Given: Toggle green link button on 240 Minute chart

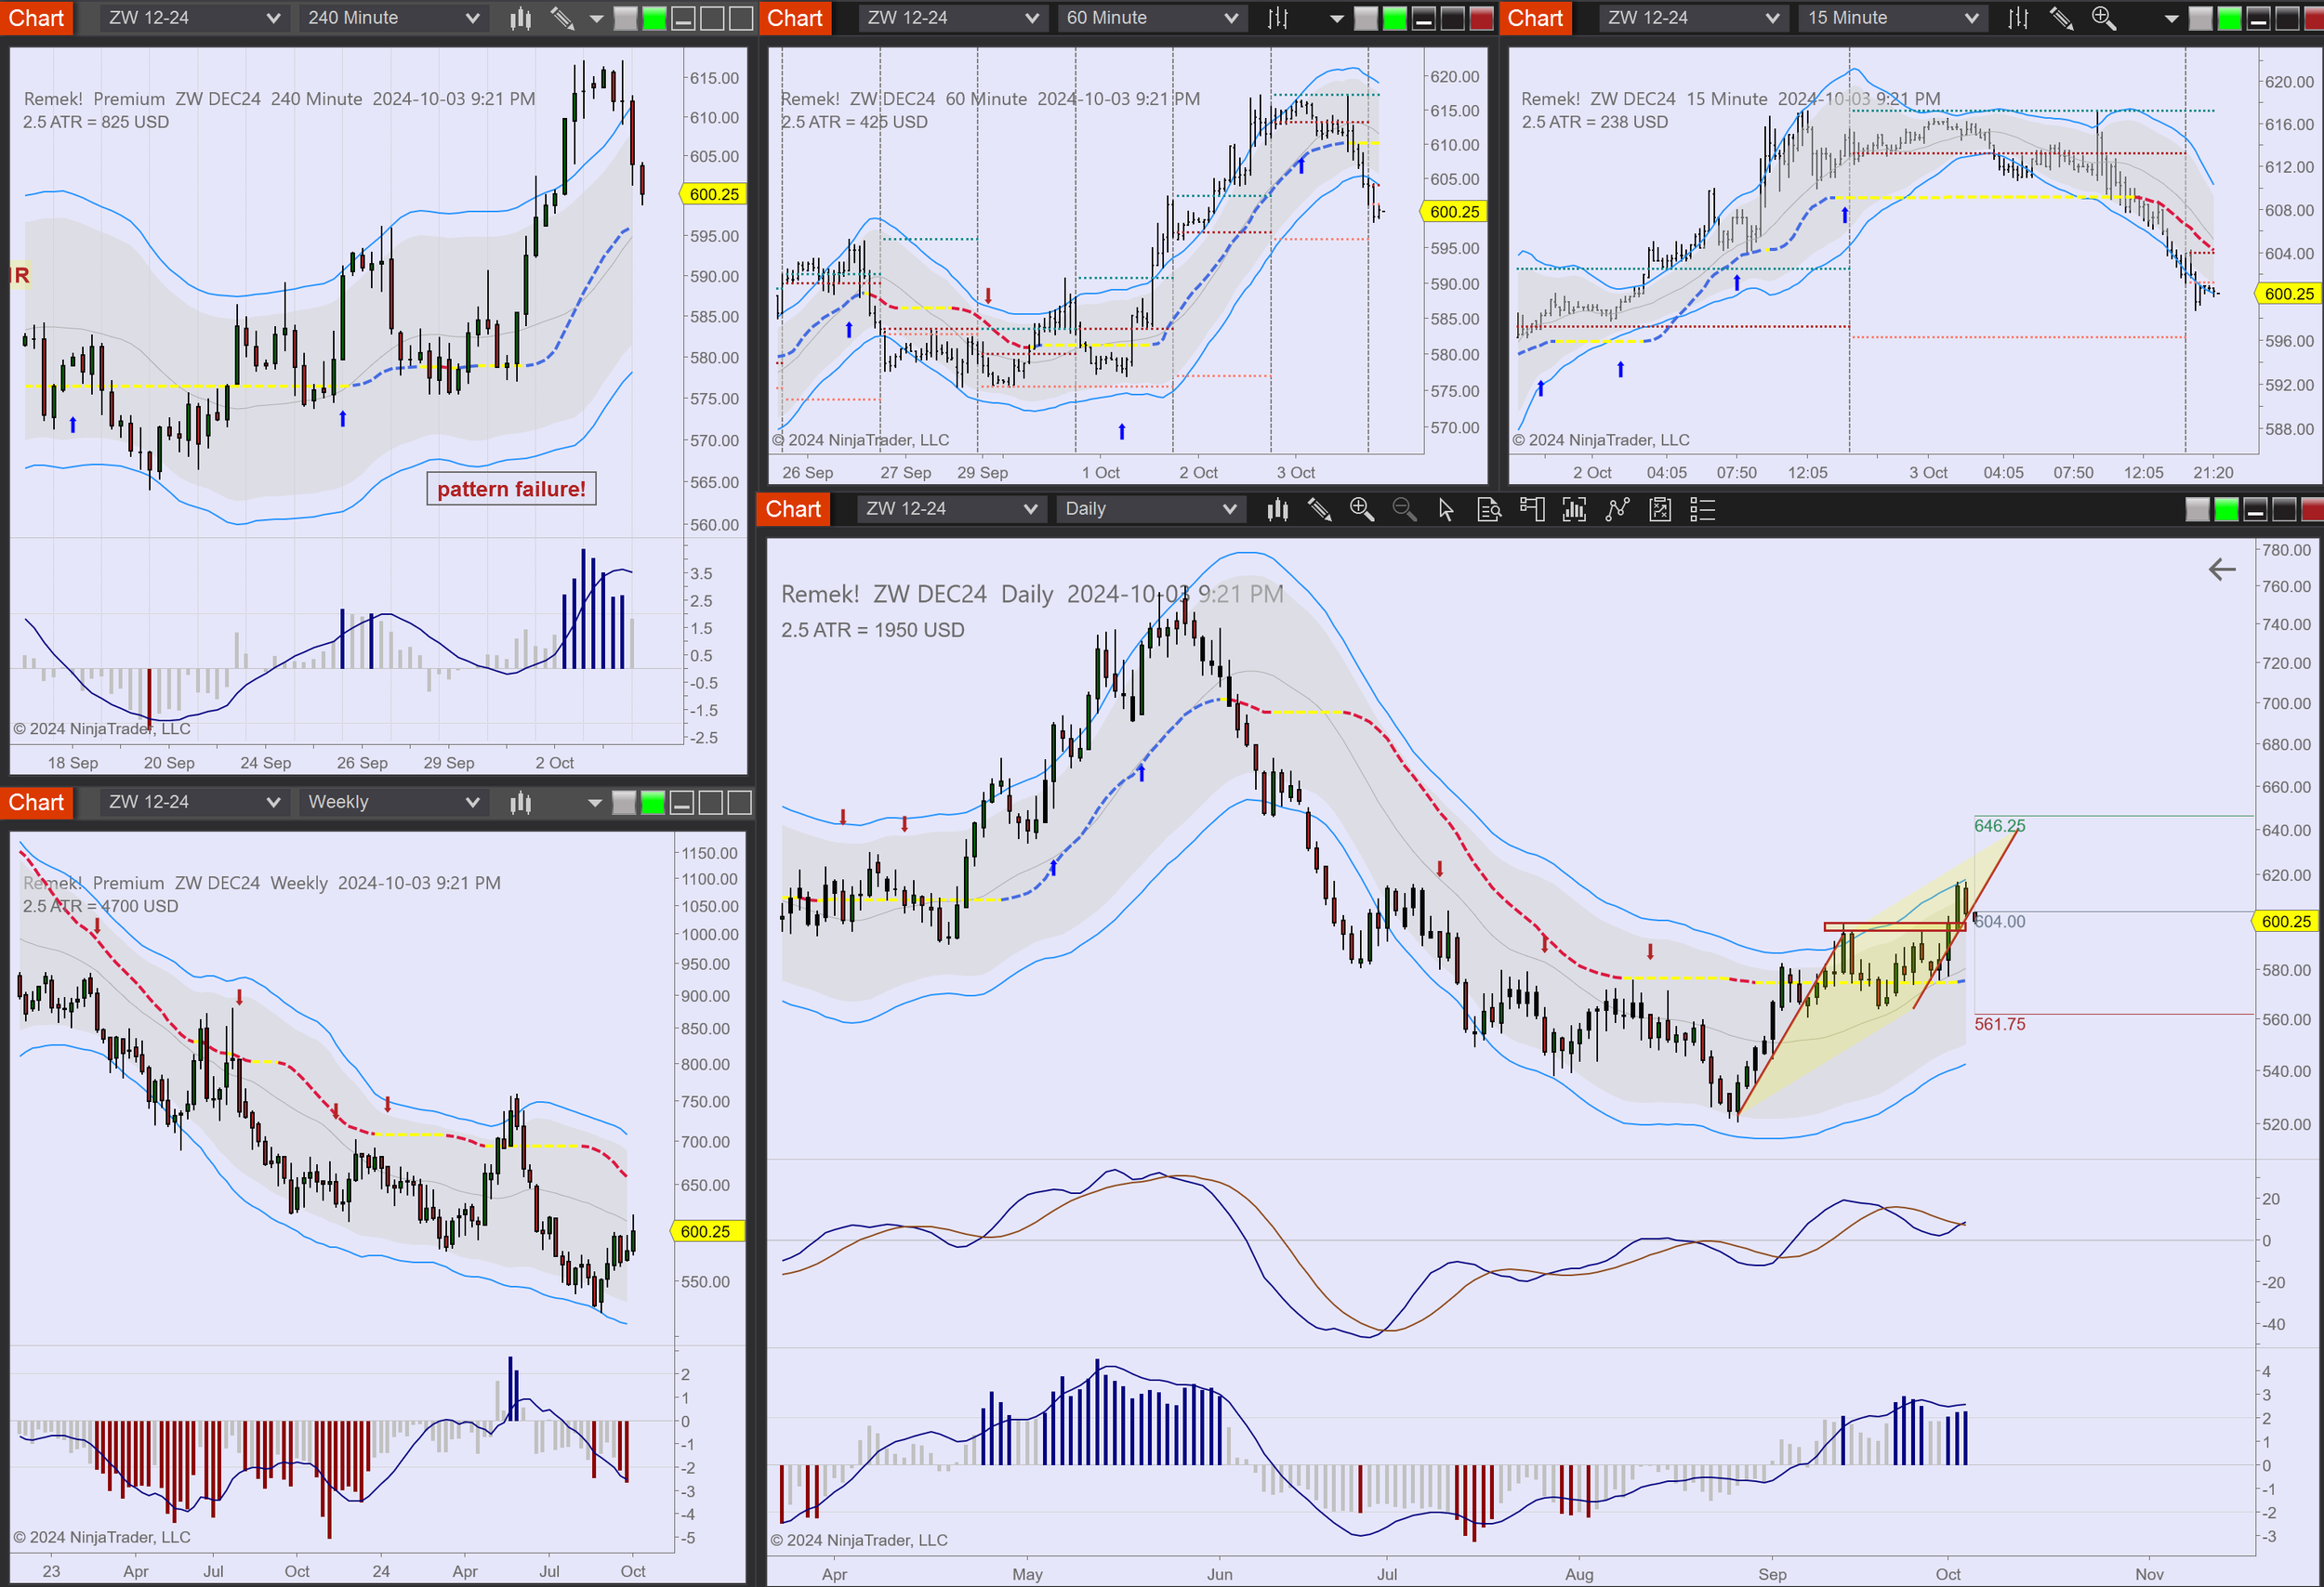Looking at the screenshot, I should pyautogui.click(x=654, y=18).
